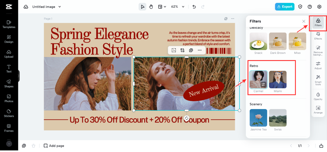Click the rotate handle below selected image

click(x=186, y=118)
